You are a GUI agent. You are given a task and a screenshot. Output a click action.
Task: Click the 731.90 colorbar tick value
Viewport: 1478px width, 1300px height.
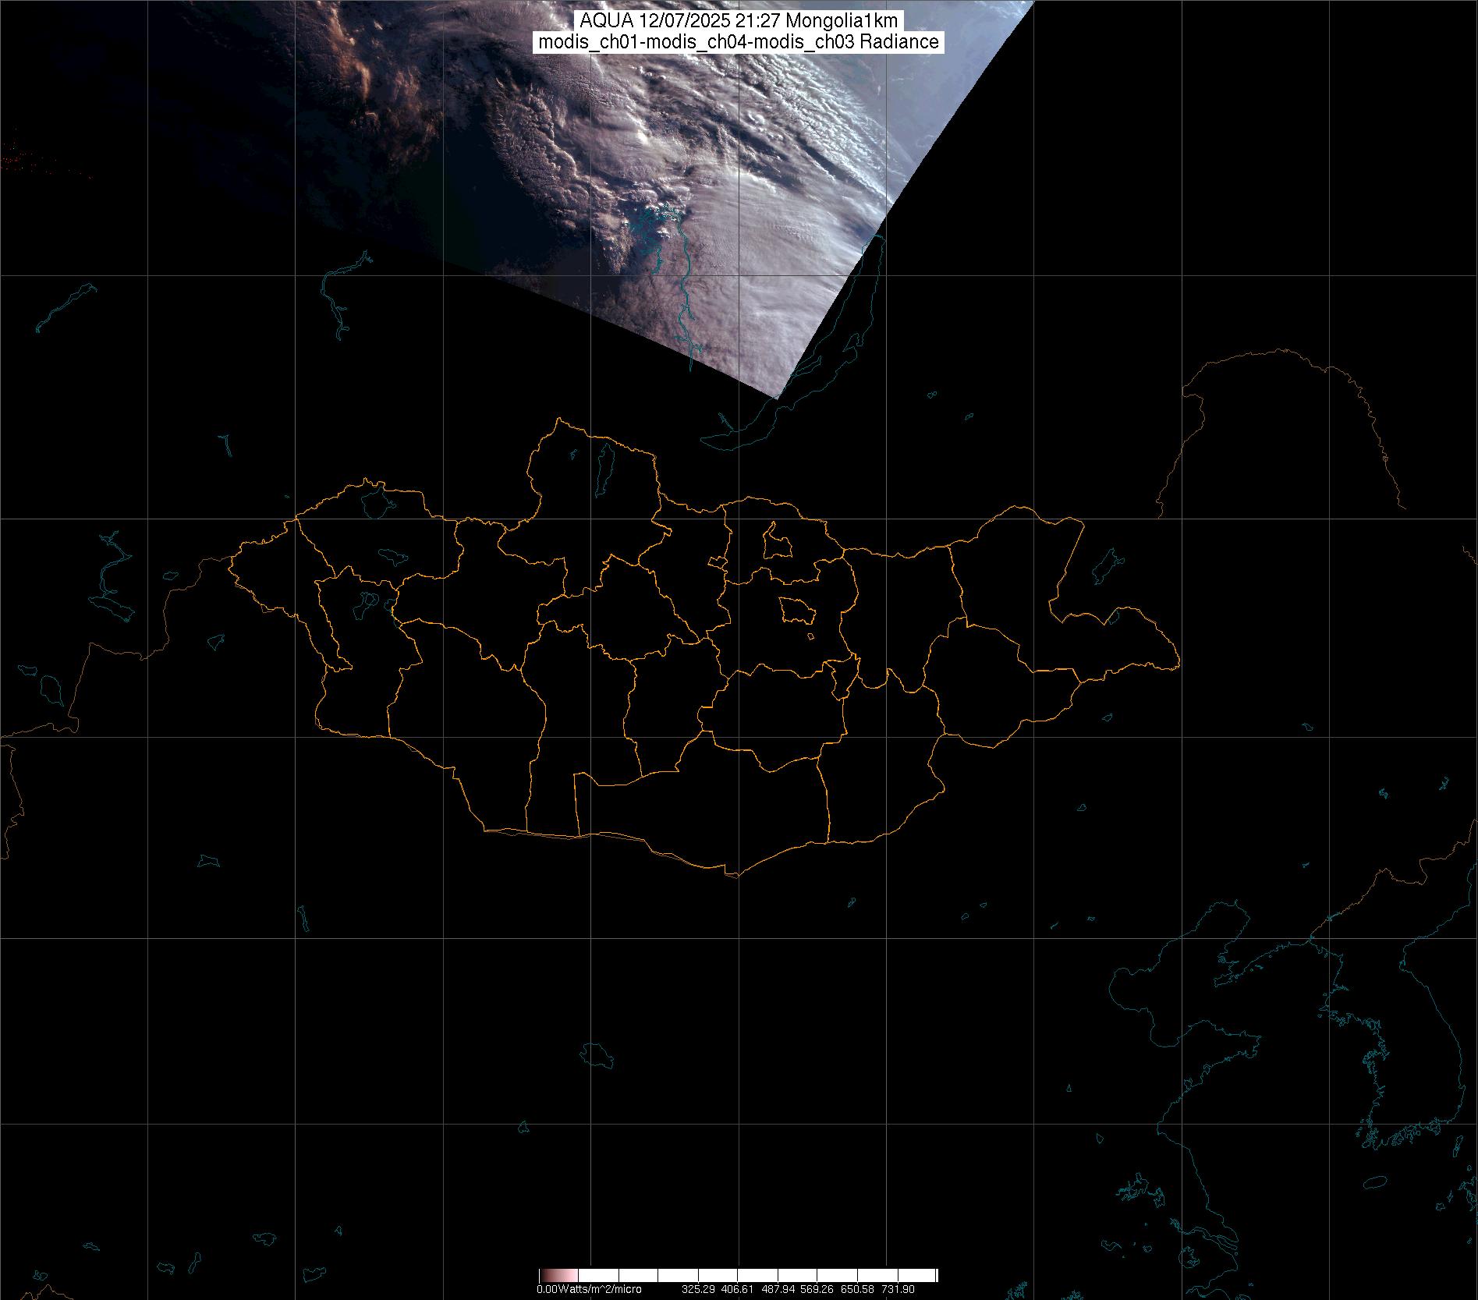click(x=898, y=1289)
